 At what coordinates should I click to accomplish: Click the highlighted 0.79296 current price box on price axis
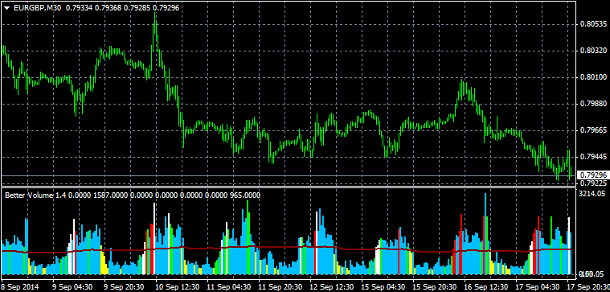[592, 175]
